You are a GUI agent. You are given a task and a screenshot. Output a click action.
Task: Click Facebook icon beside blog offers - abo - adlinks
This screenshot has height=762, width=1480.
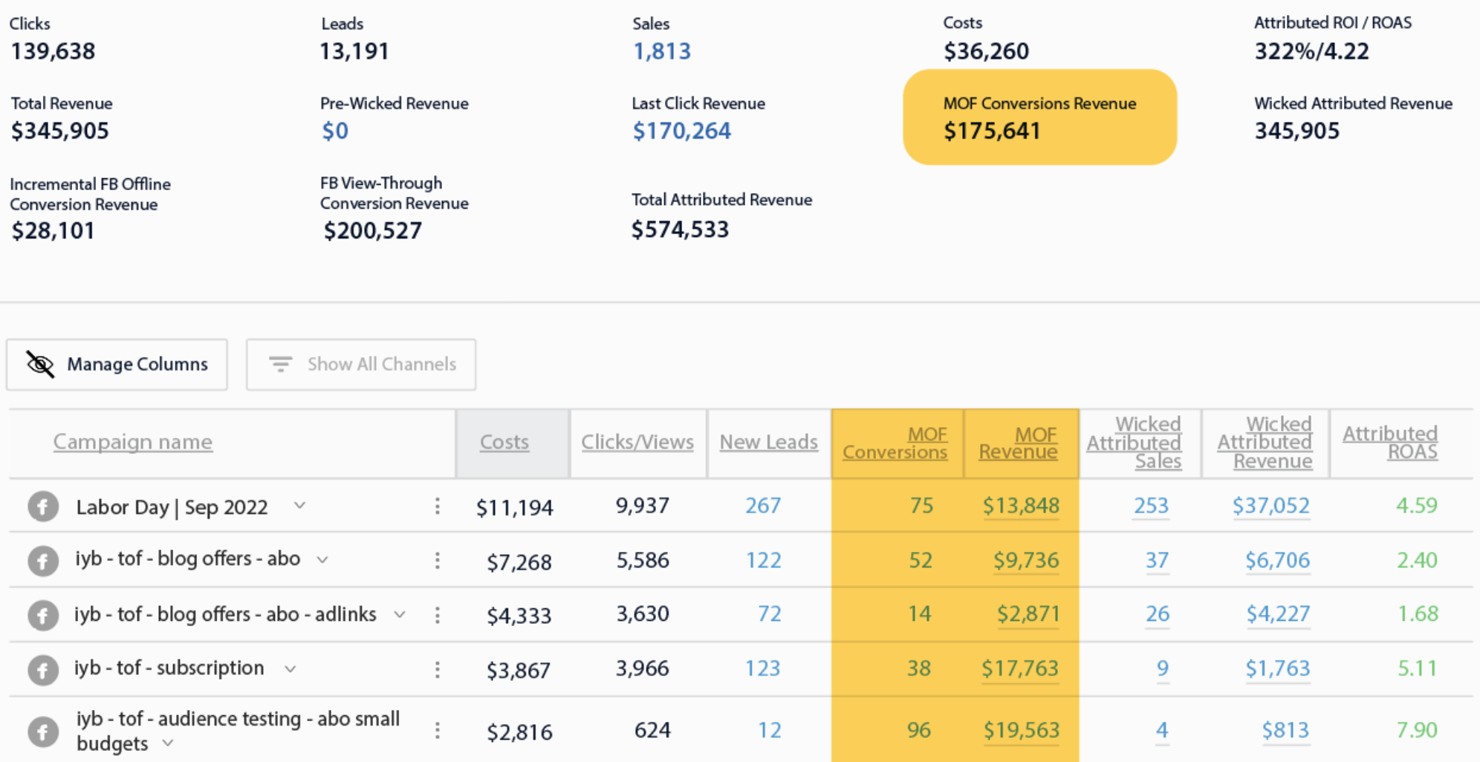pyautogui.click(x=43, y=616)
